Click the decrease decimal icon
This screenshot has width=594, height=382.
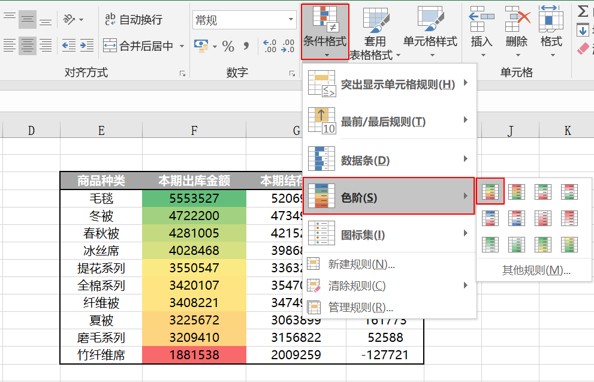(x=288, y=46)
